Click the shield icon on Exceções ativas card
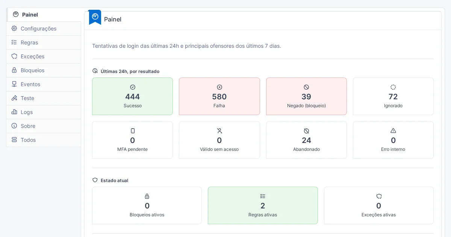The image size is (451, 237). tap(379, 196)
